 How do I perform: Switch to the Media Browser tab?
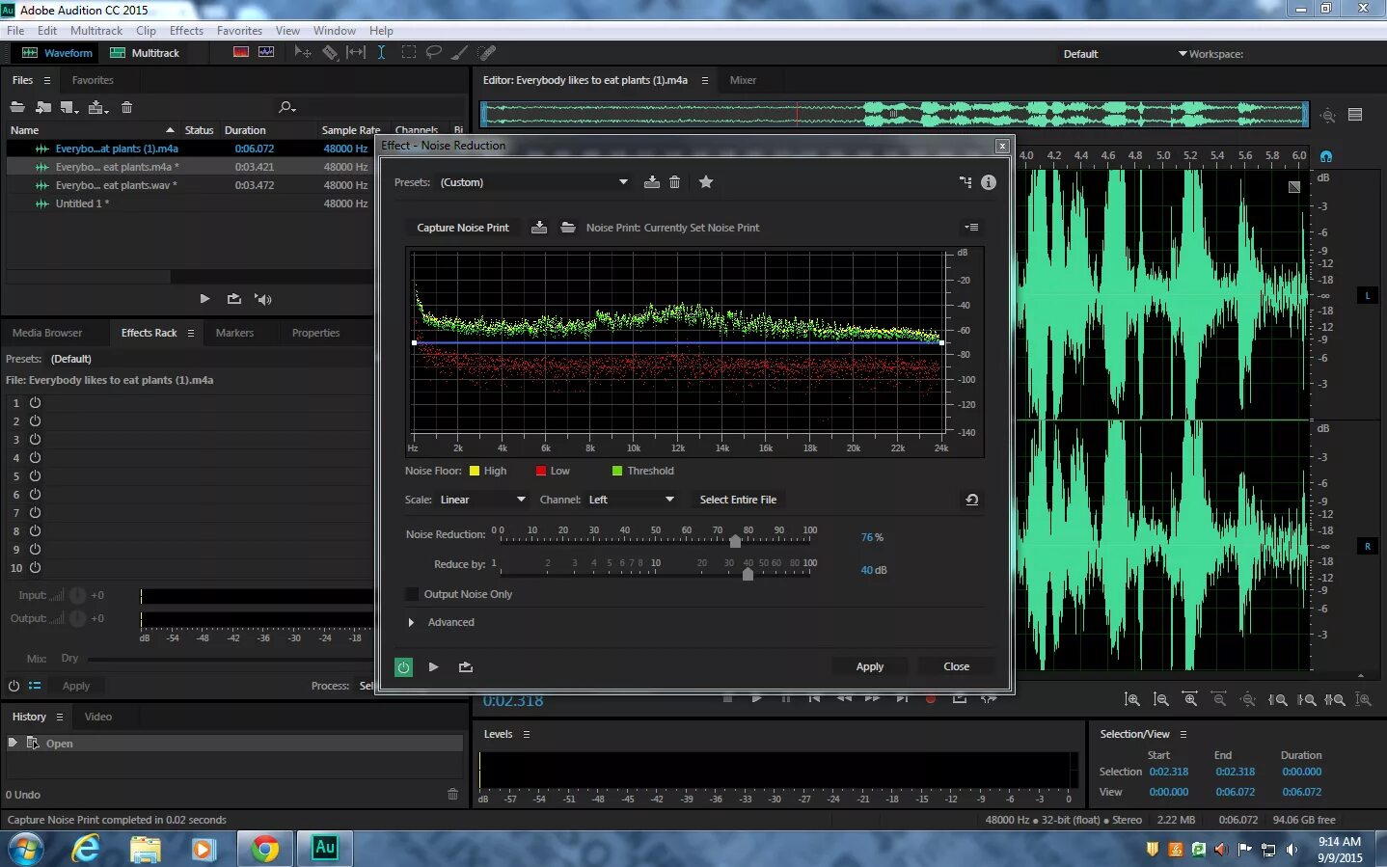(x=47, y=333)
